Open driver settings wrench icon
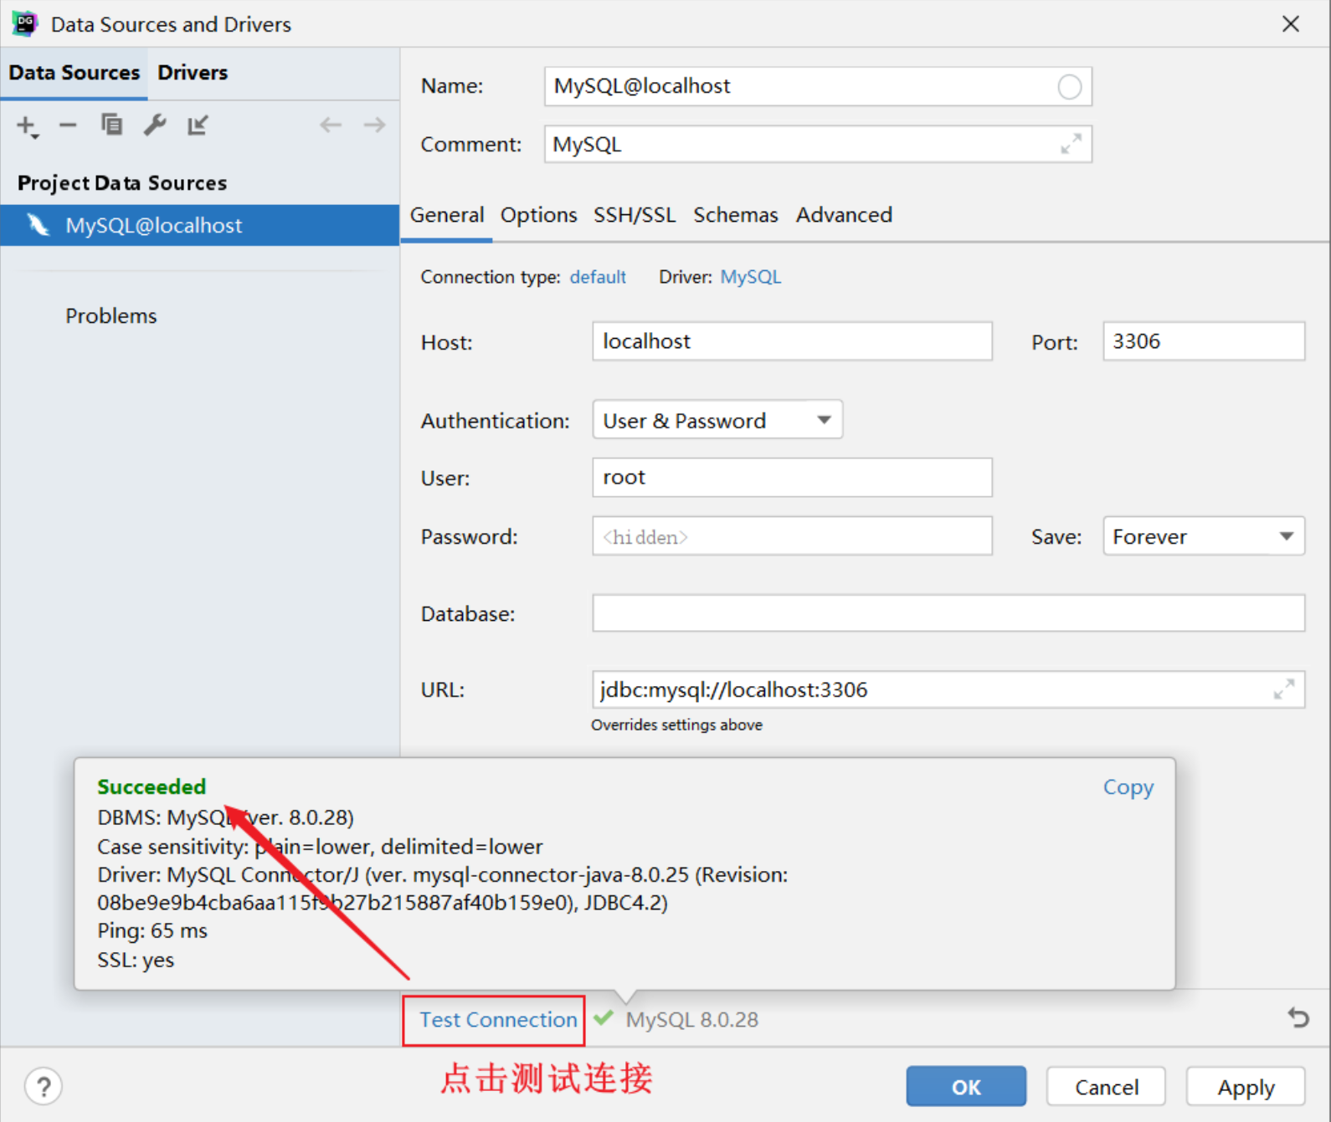 pyautogui.click(x=155, y=125)
